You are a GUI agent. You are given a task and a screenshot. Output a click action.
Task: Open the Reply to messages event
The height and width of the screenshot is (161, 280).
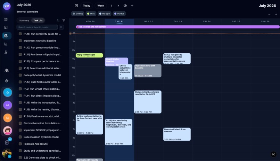(x=89, y=55)
